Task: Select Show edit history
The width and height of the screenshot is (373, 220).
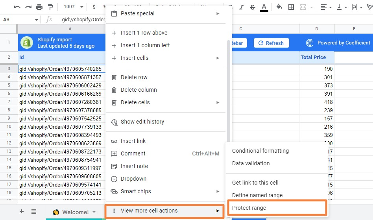Action: tap(166, 122)
